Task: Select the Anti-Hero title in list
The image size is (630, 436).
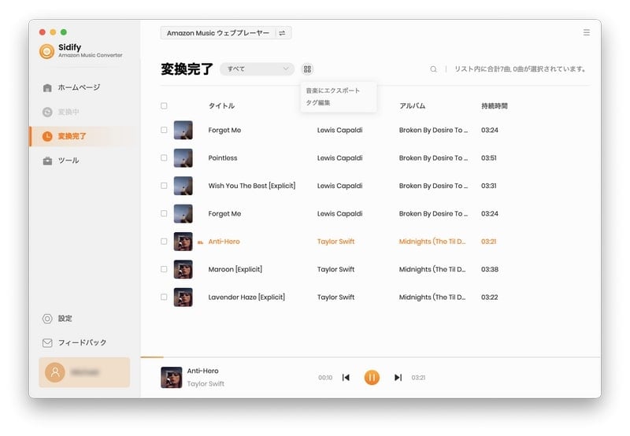Action: 224,242
